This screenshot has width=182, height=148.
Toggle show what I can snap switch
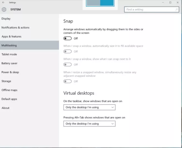[x=67, y=65]
